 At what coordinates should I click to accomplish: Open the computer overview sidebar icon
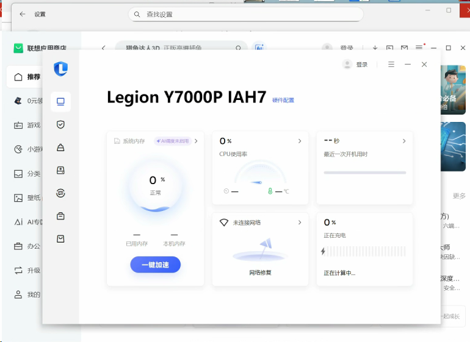click(60, 101)
